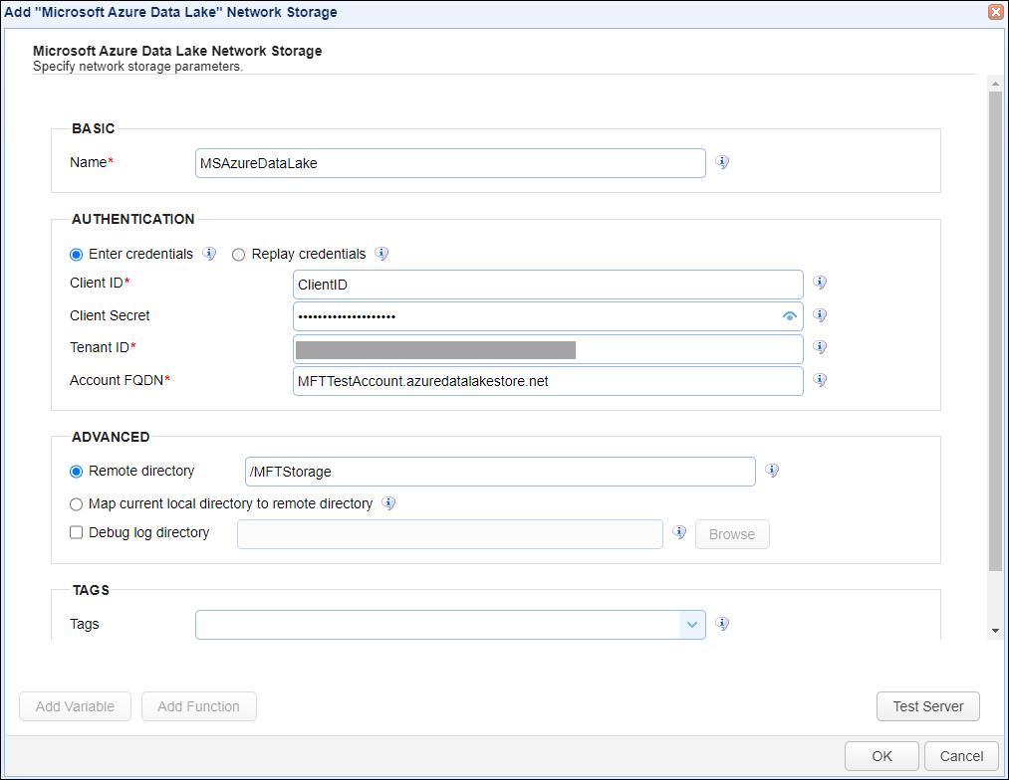The width and height of the screenshot is (1009, 780).
Task: Select the Replay credentials radio button
Action: point(238,255)
